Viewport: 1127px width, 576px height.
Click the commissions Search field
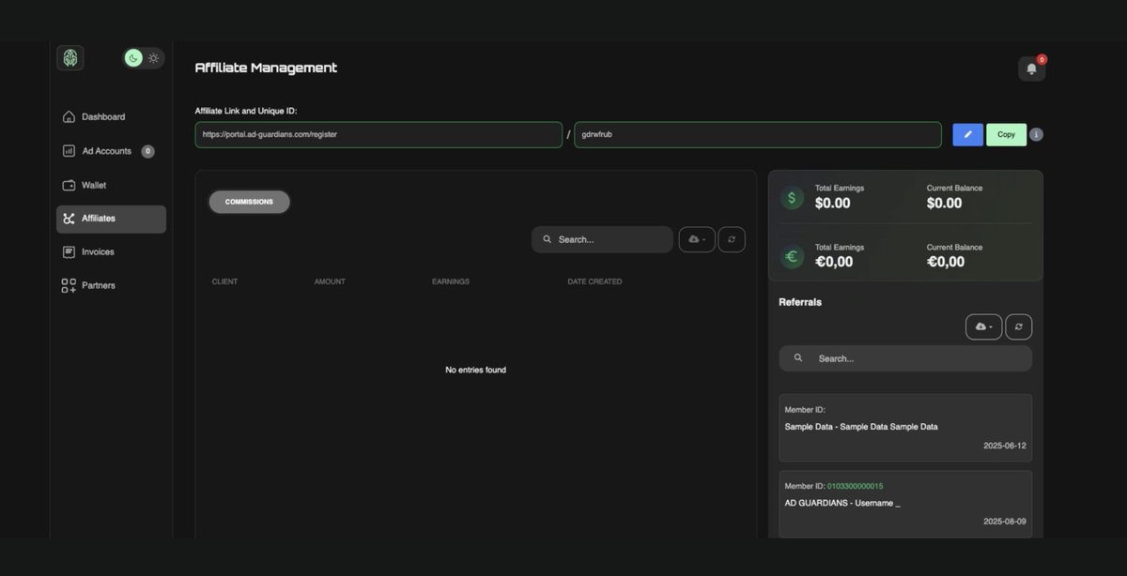point(602,239)
